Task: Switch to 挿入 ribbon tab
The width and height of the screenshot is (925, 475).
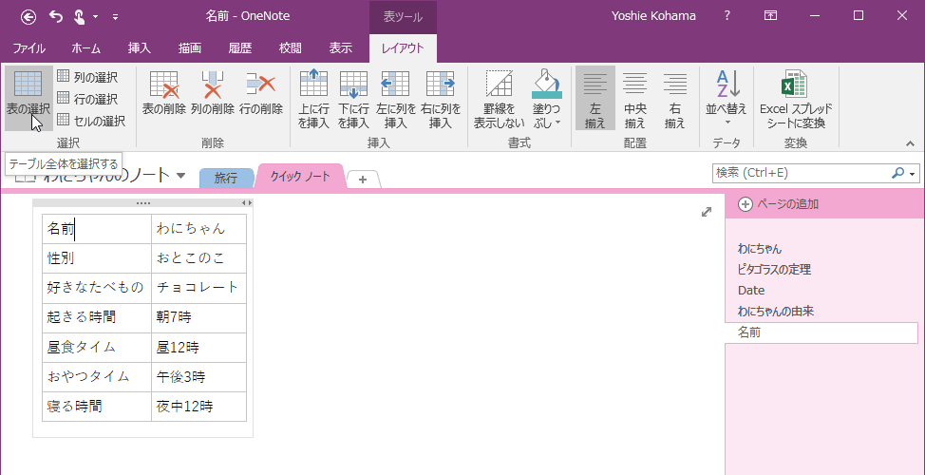Action: 140,48
